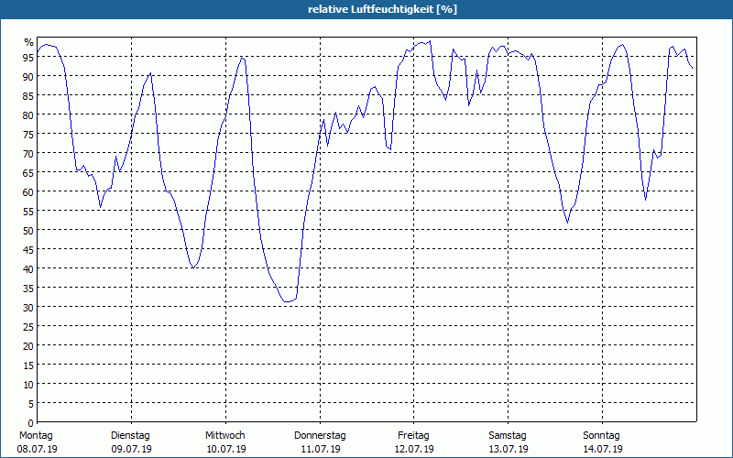Select the Donnerstag 11.07.19 date label
This screenshot has width=733, height=458.
320,442
